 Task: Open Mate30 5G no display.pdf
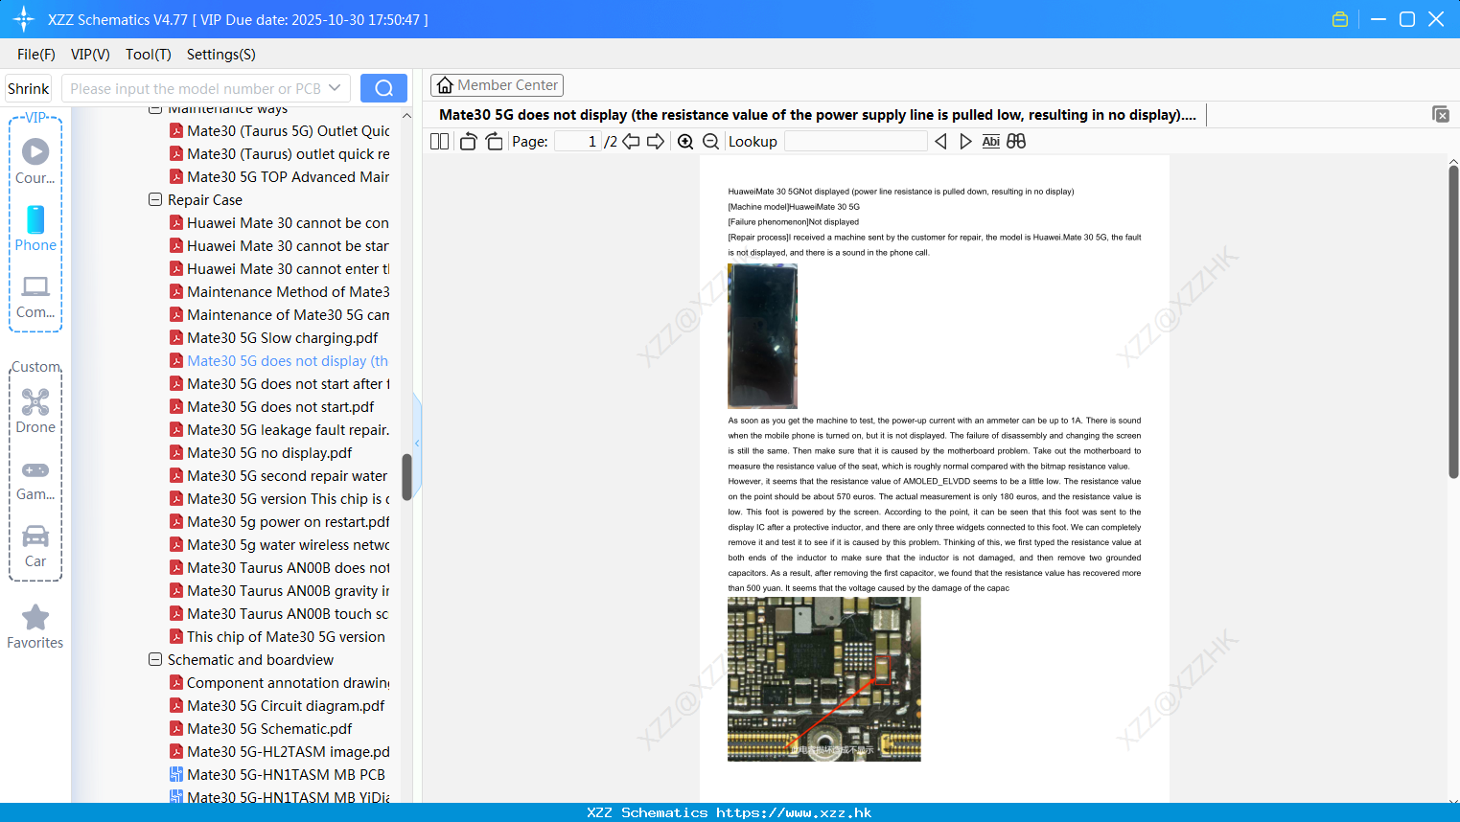pos(269,452)
